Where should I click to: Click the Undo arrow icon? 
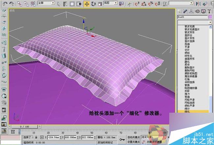pos(5,4)
